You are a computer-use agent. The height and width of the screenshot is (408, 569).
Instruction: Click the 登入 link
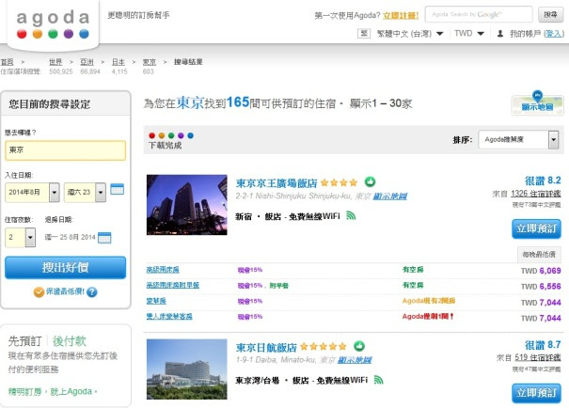click(x=554, y=34)
